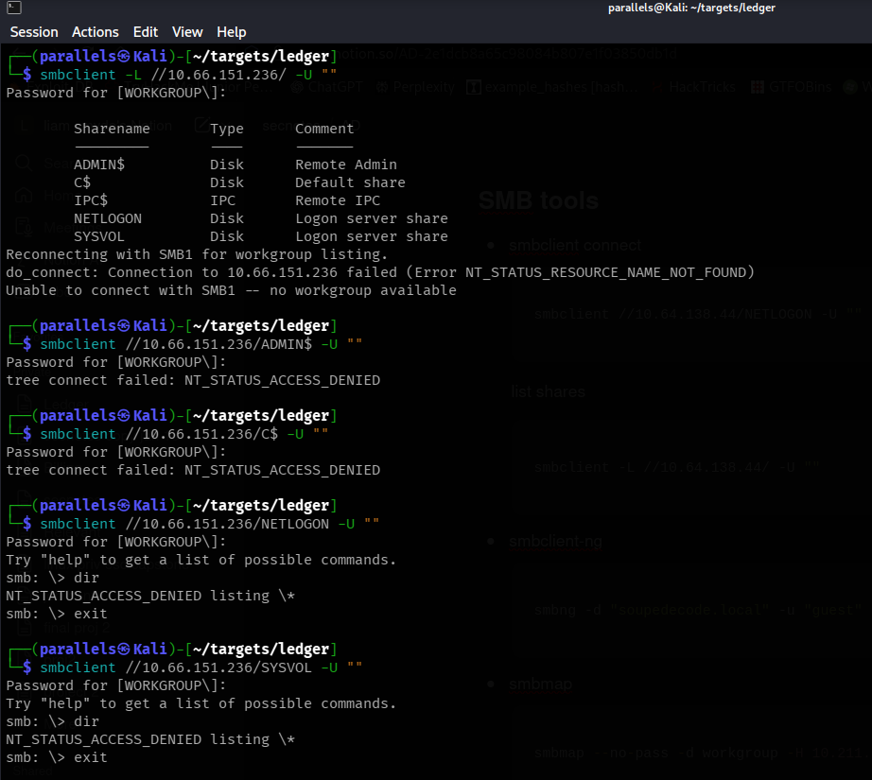Open the Help menu
The width and height of the screenshot is (872, 780).
click(x=232, y=32)
